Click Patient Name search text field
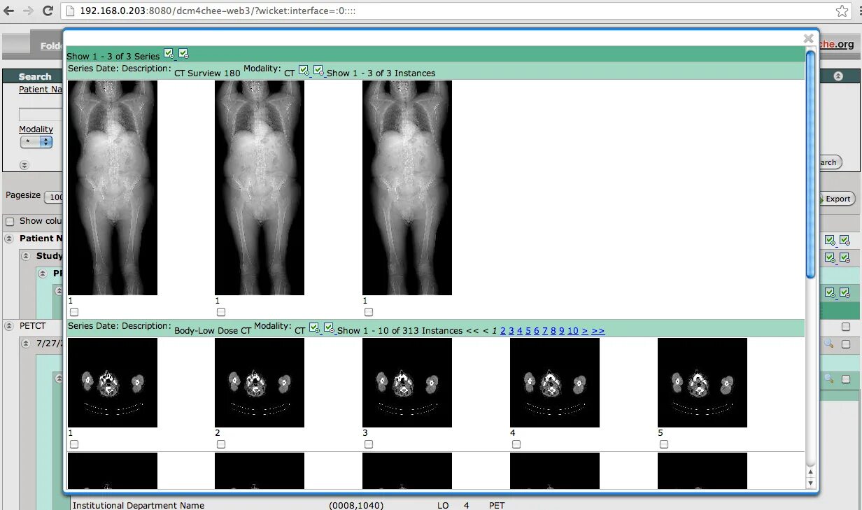Image resolution: width=862 pixels, height=510 pixels. click(41, 115)
